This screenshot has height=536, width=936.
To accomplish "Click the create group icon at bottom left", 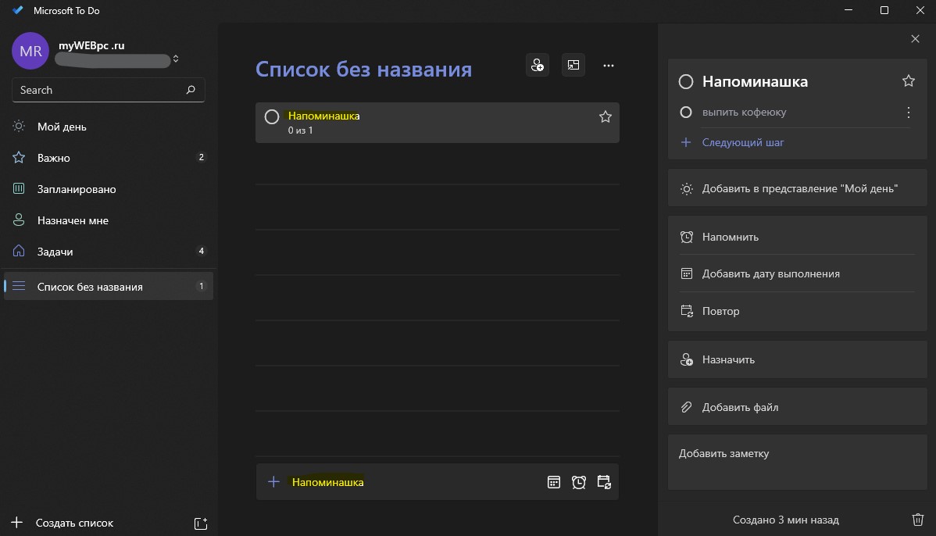I will click(x=201, y=523).
